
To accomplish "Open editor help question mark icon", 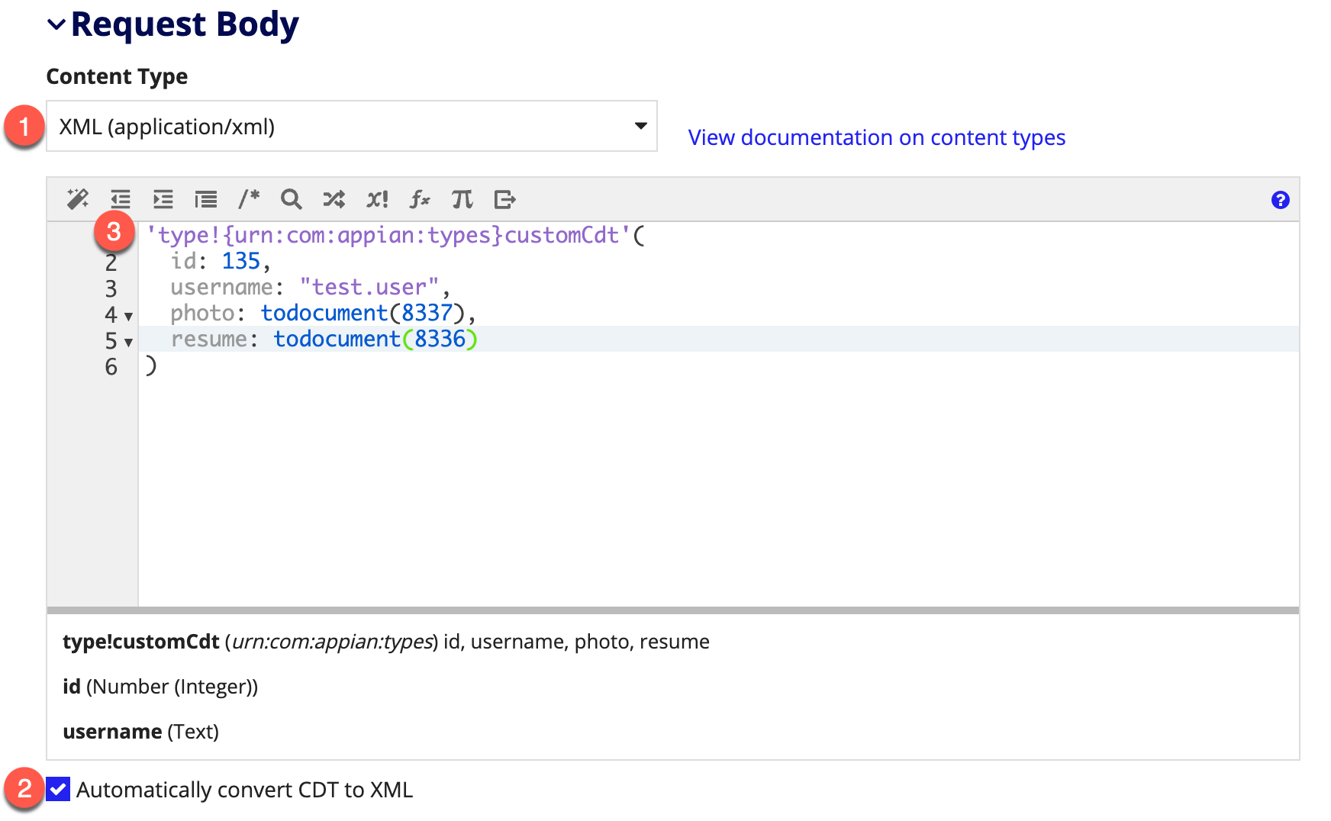I will (1280, 200).
